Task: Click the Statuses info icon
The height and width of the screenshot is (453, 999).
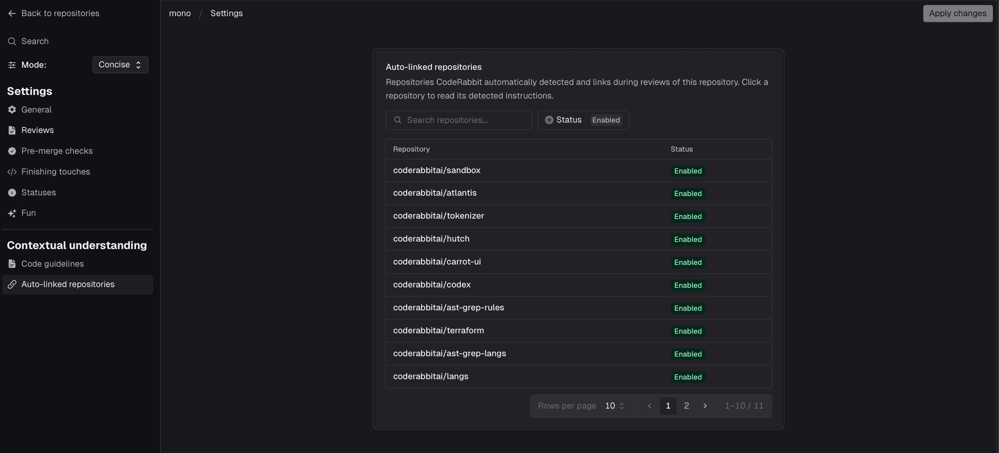Action: [x=12, y=193]
